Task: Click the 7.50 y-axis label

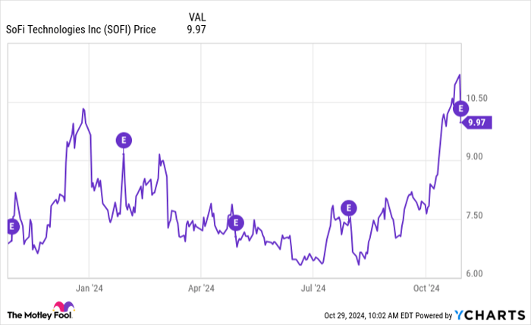Action: pos(474,215)
